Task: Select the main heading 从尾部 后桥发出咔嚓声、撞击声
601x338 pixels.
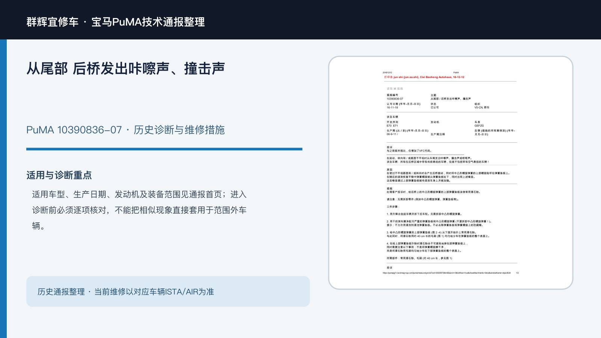Action: pyautogui.click(x=125, y=69)
